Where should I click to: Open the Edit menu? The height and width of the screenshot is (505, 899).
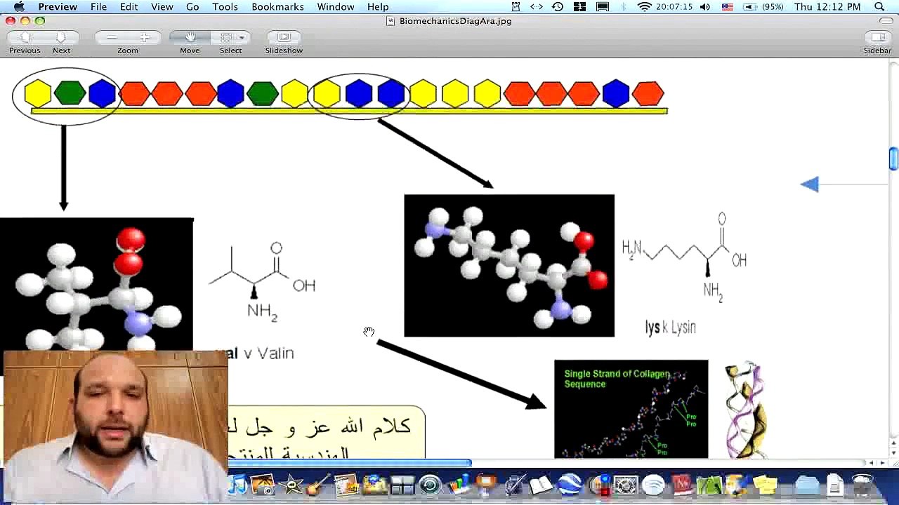(129, 7)
